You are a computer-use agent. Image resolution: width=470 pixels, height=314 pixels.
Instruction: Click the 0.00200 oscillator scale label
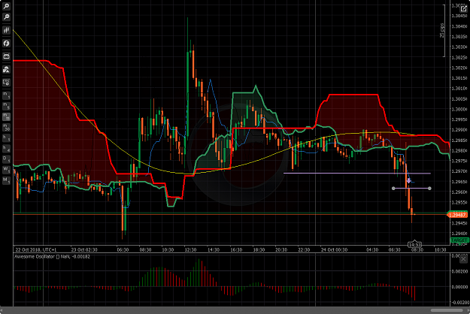[x=459, y=271]
